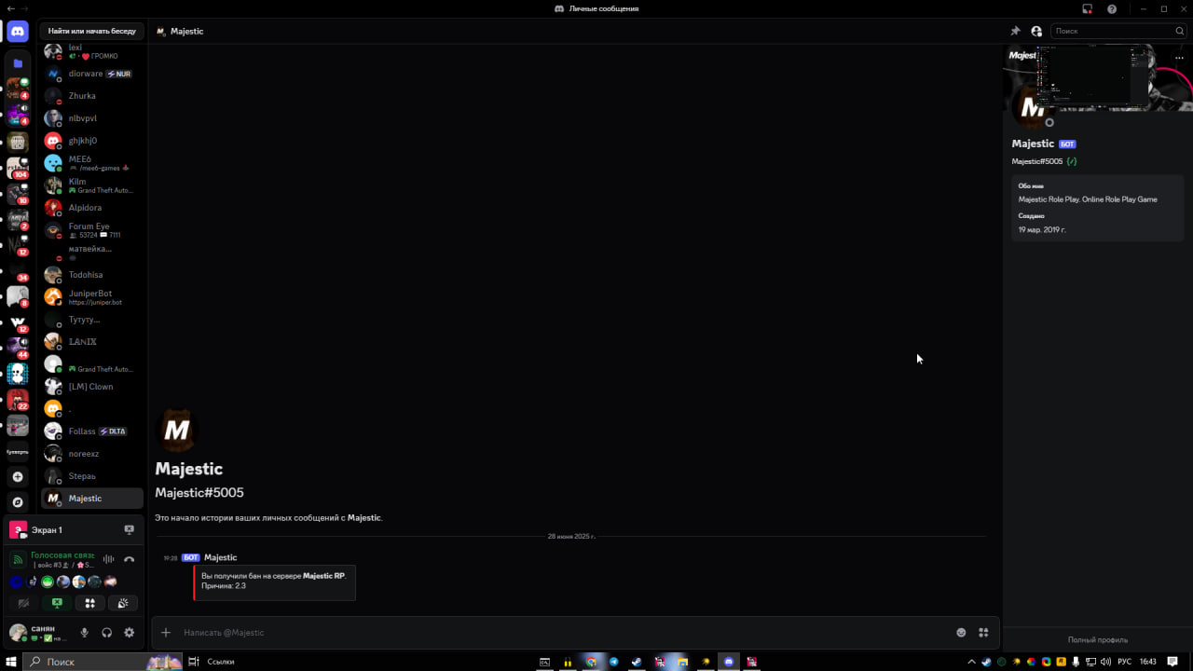Open user settings gear
The image size is (1193, 671).
pos(129,633)
